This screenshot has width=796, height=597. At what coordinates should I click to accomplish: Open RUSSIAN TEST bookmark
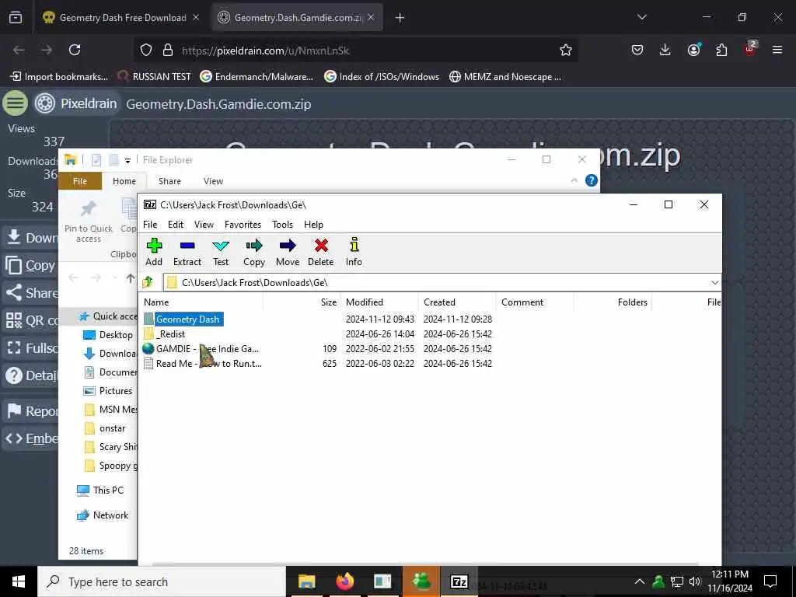[154, 77]
